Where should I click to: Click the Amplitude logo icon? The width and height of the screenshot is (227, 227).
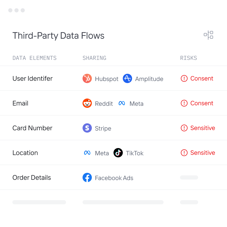[x=127, y=79]
